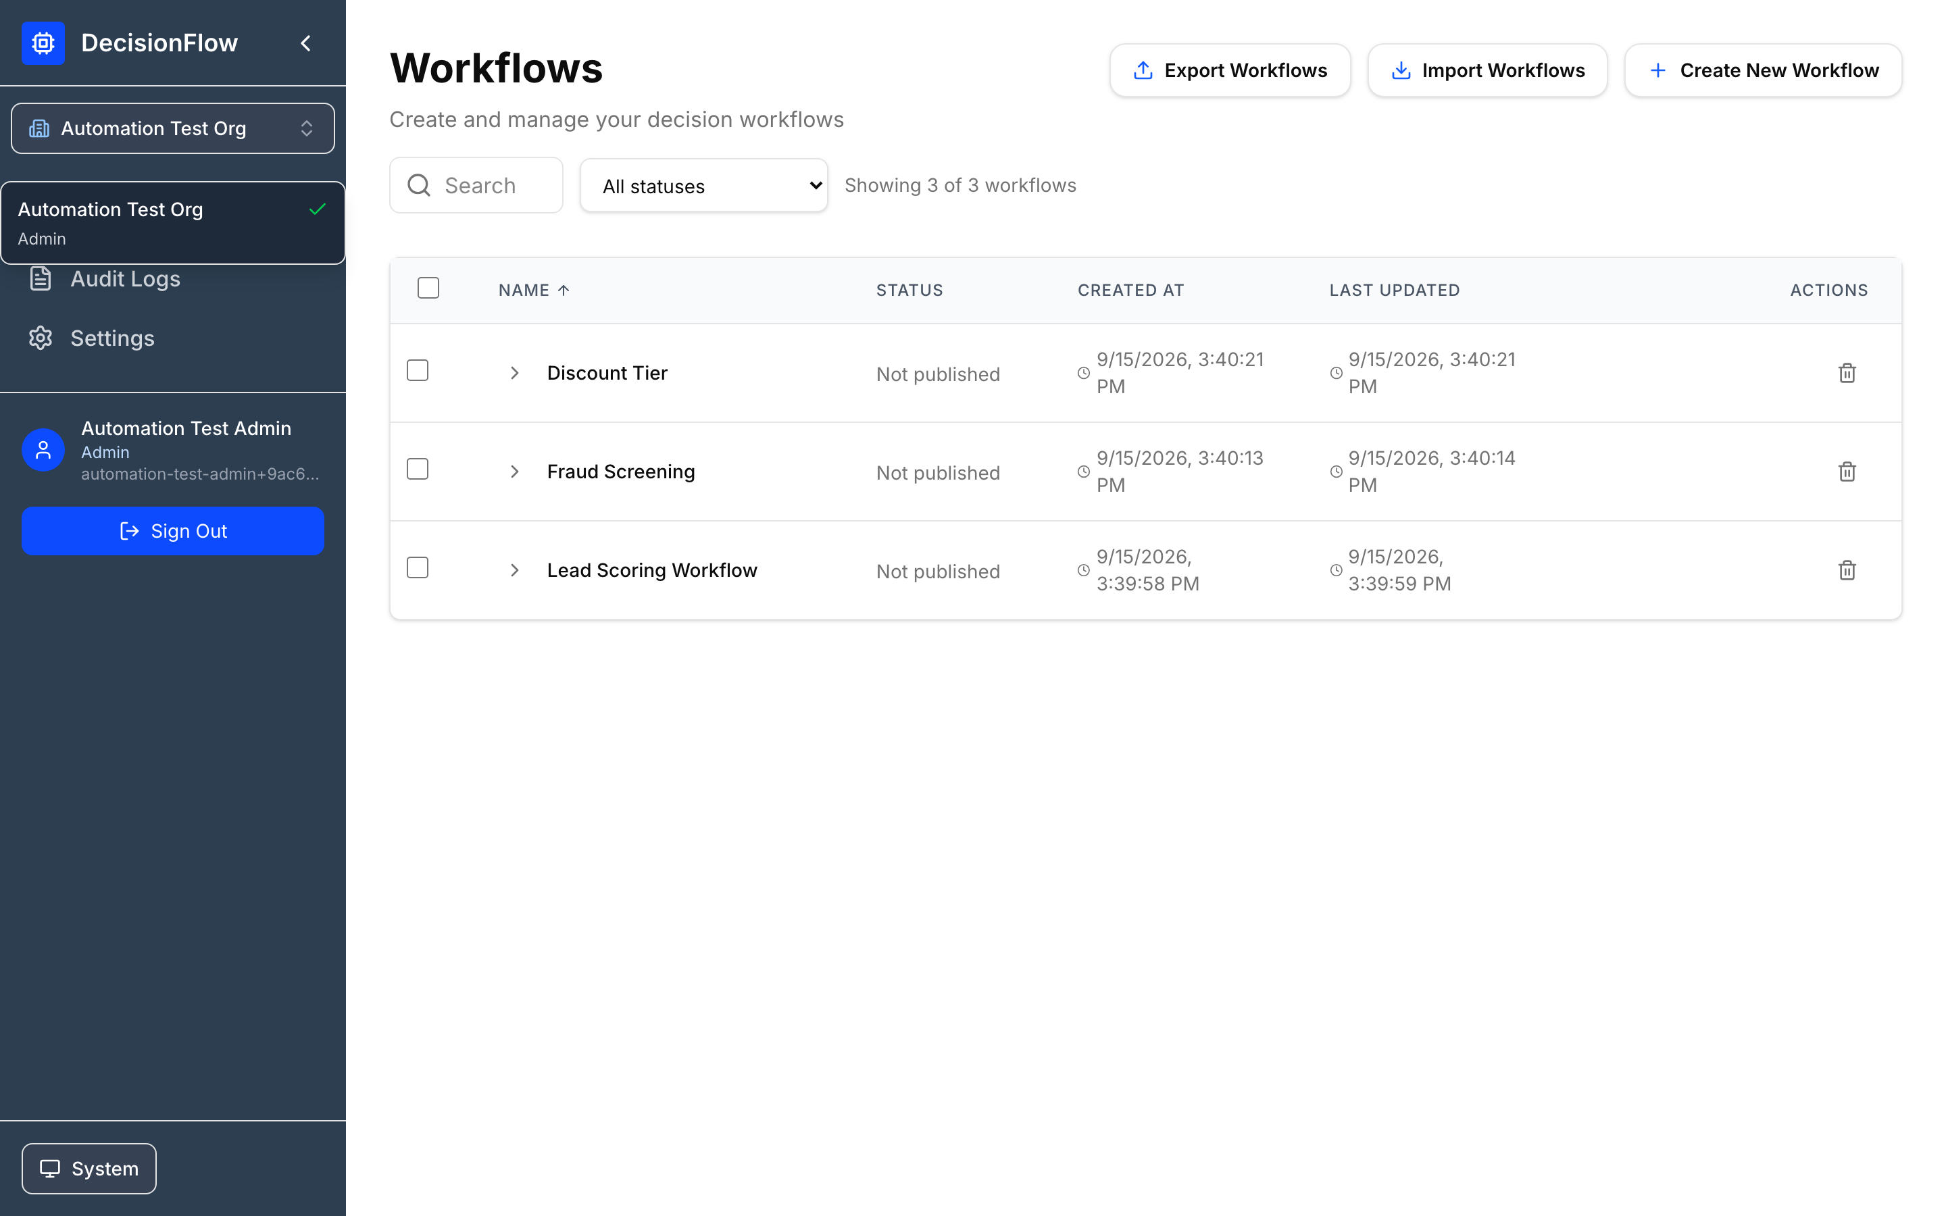Click the user avatar icon

click(43, 449)
